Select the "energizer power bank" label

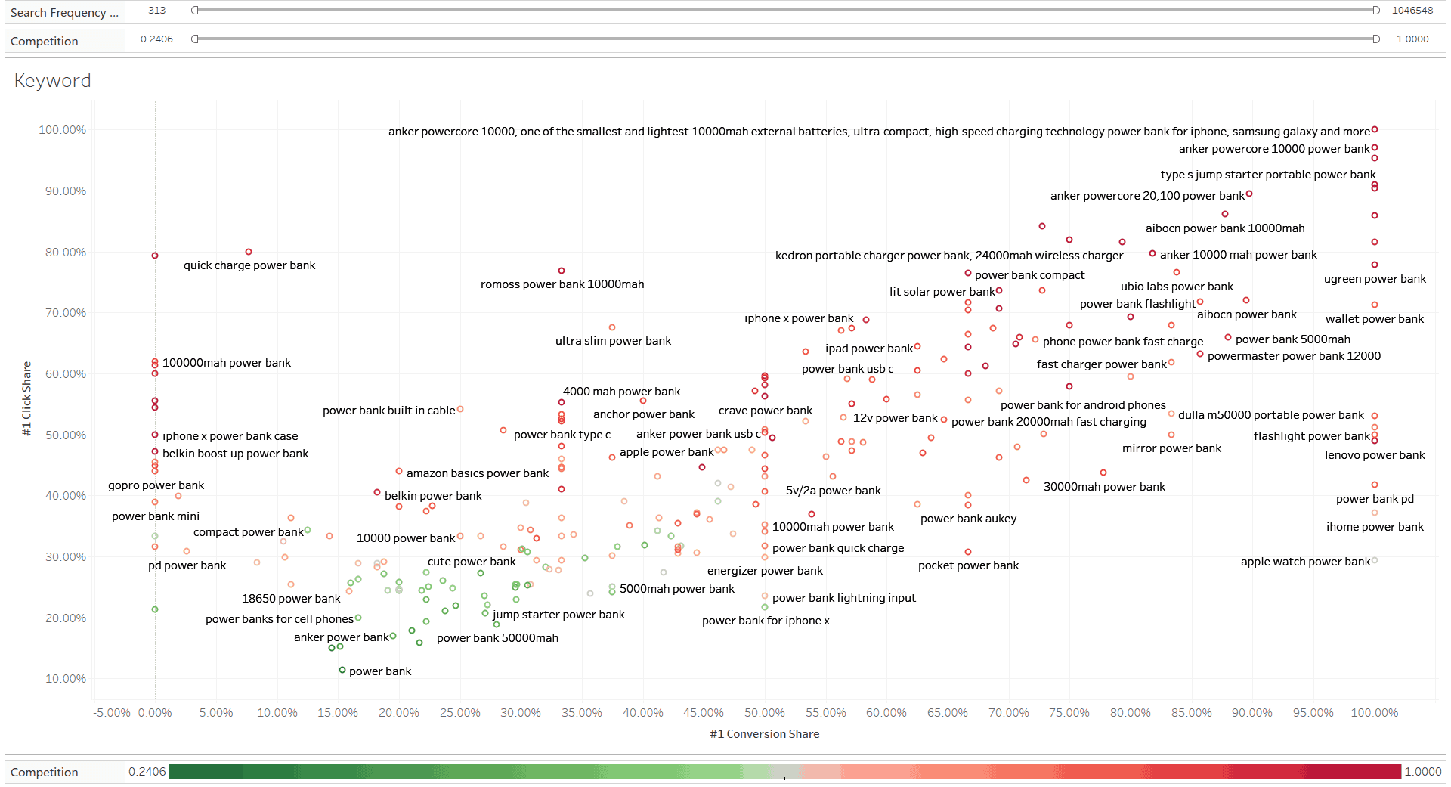[x=765, y=571]
